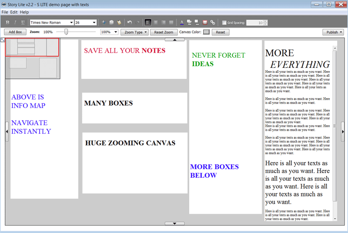The image size is (348, 233).
Task: Open the Publish dropdown
Action: pos(333,32)
